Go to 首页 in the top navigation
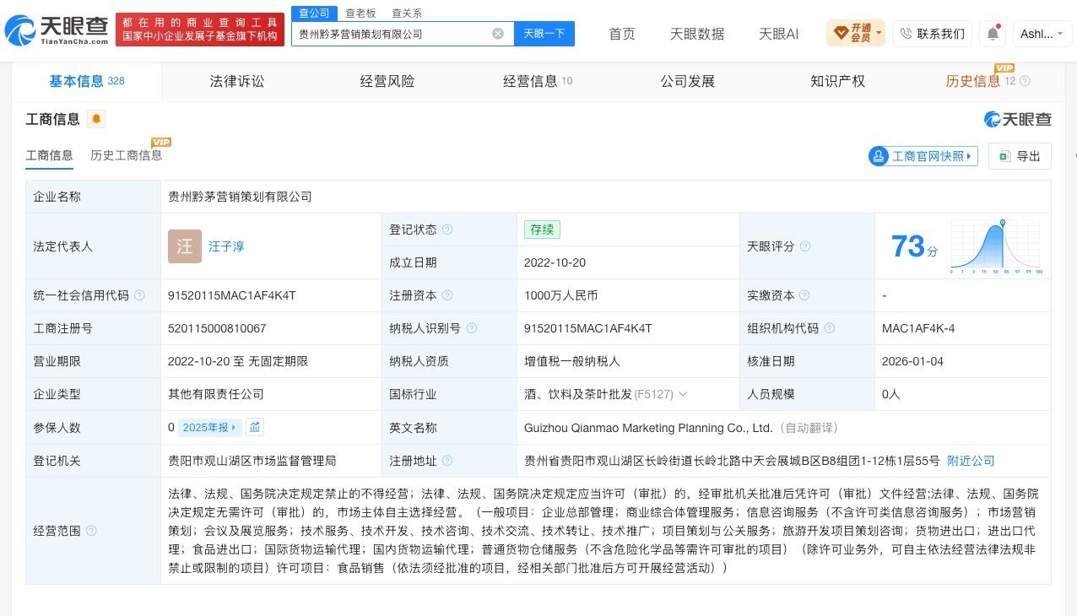1077x616 pixels. point(622,34)
